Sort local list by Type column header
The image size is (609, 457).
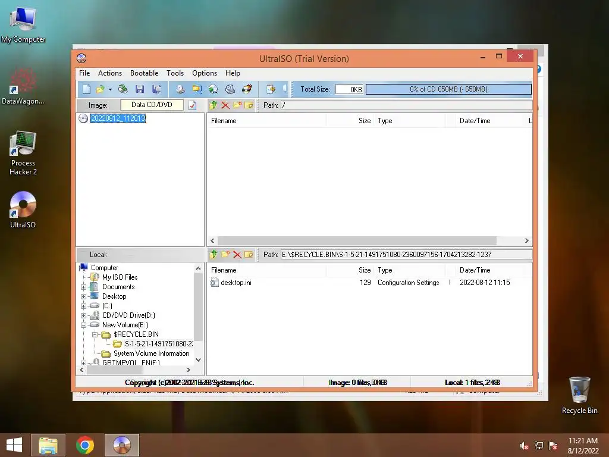click(x=409, y=270)
